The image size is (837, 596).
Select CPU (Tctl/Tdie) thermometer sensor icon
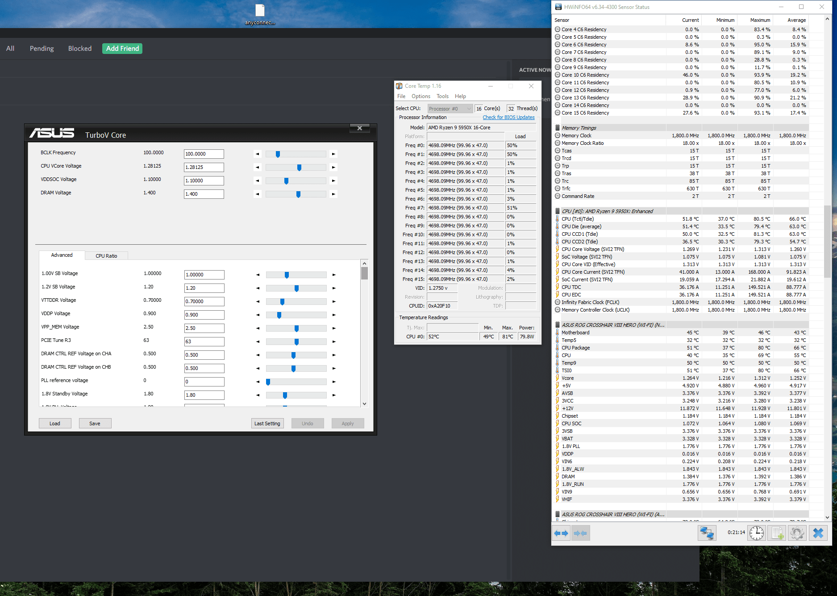(558, 219)
